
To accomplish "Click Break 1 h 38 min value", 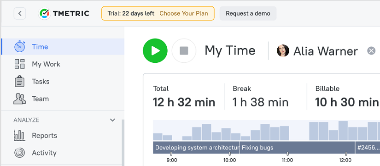I will pos(261,102).
